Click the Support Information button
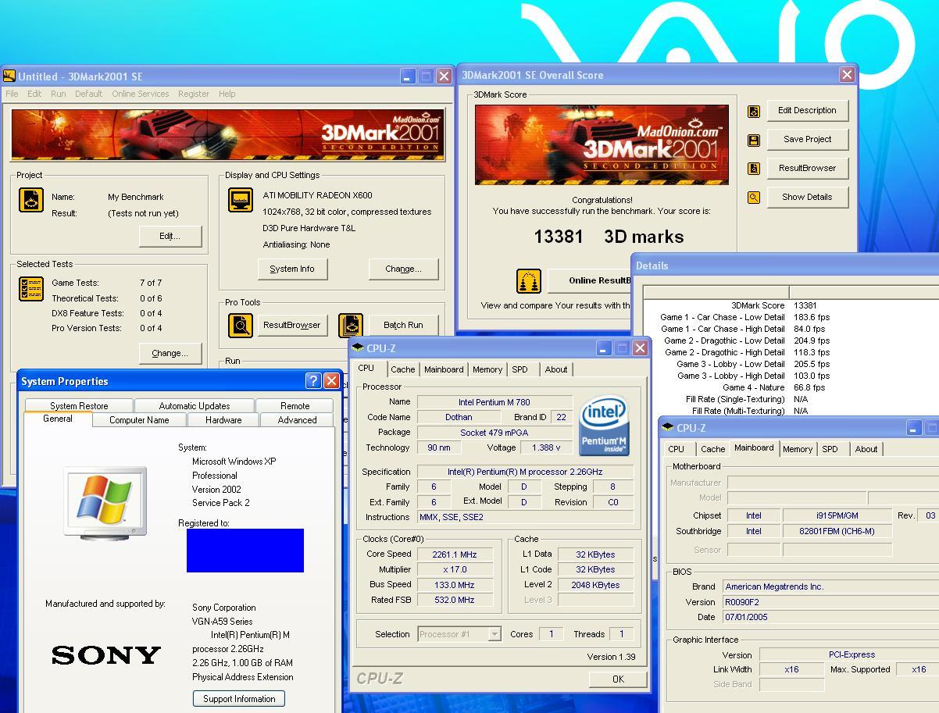Image resolution: width=939 pixels, height=713 pixels. pyautogui.click(x=239, y=698)
